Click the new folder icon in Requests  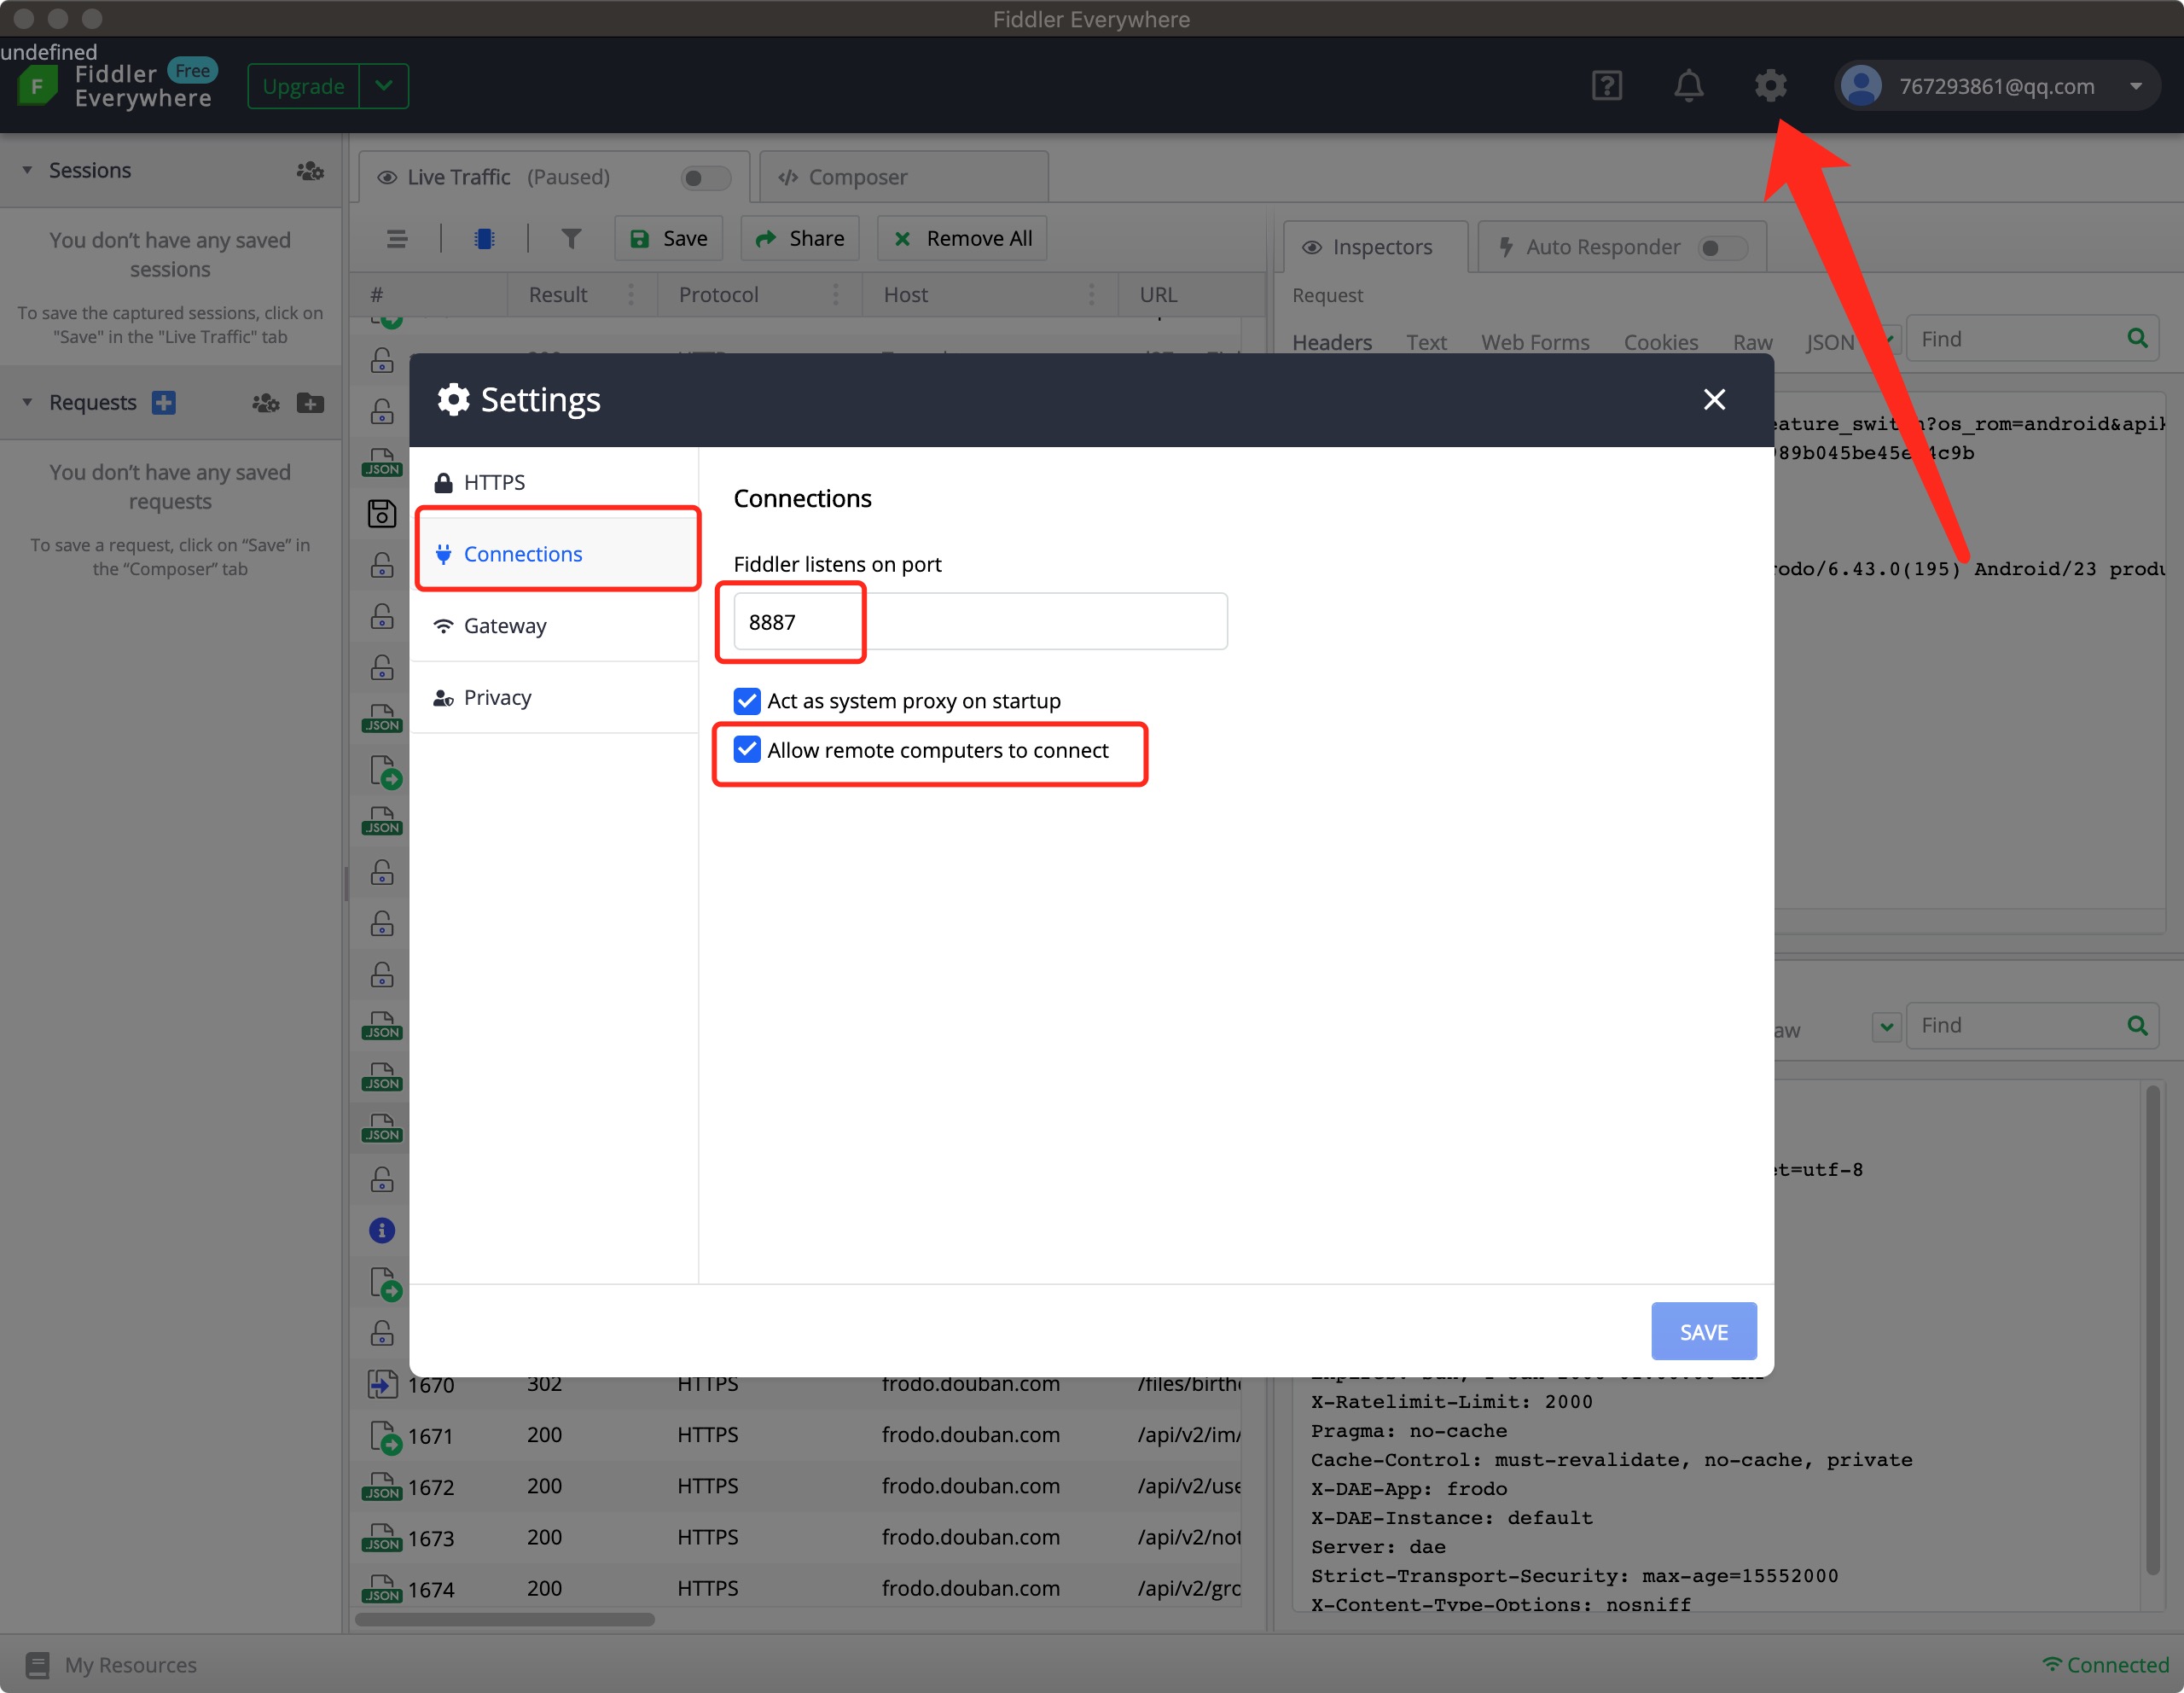tap(310, 403)
